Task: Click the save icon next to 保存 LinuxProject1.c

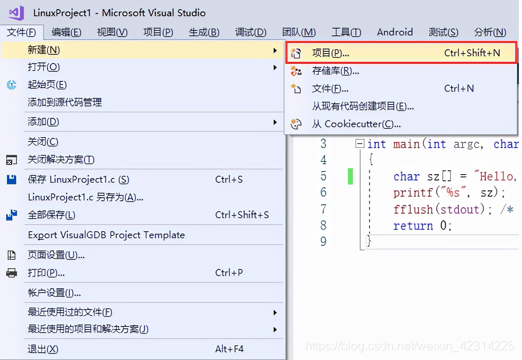Action: coord(11,179)
